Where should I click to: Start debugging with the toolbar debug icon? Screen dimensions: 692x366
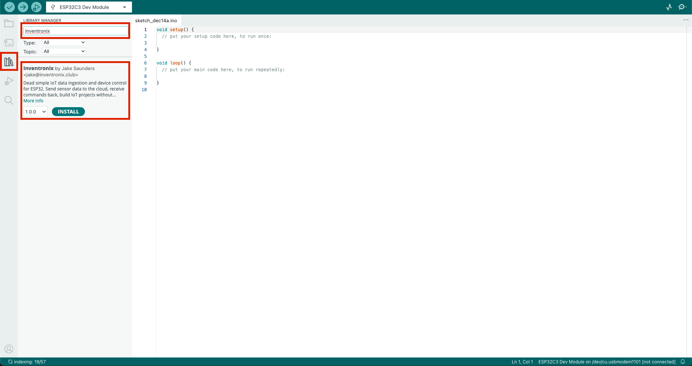click(36, 7)
